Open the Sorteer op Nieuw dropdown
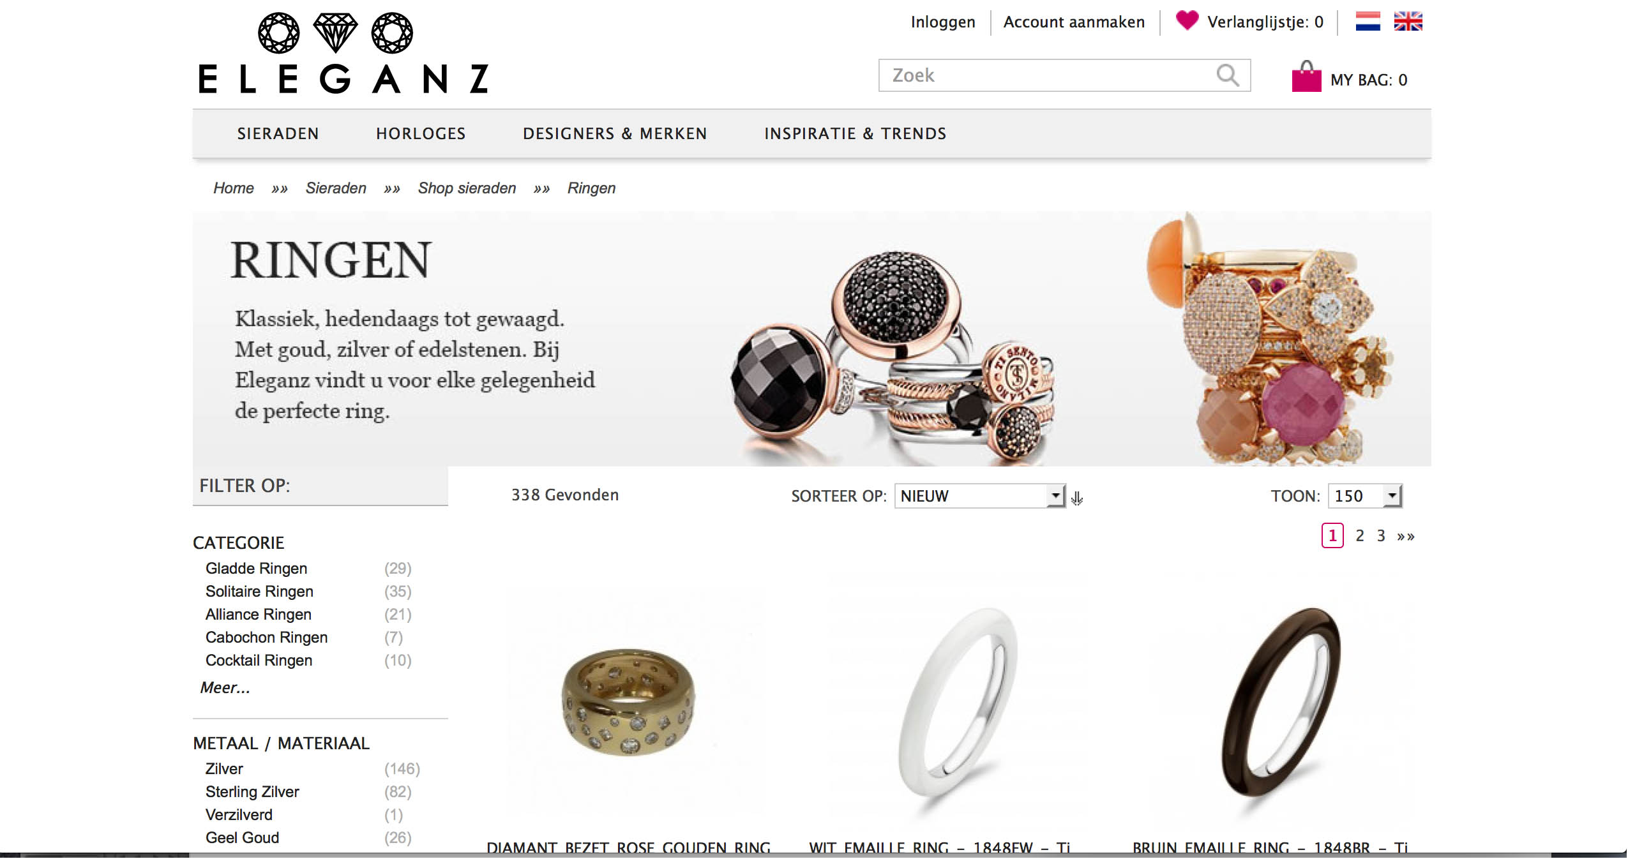1628x859 pixels. [x=980, y=496]
